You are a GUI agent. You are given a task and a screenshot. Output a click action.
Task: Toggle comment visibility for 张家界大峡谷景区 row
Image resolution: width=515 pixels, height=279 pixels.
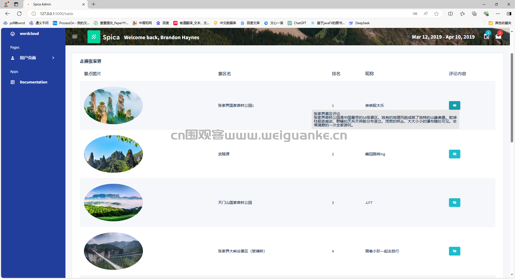point(454,251)
